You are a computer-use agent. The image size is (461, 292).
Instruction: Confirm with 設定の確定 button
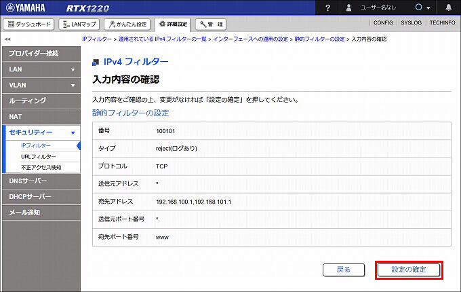409,270
